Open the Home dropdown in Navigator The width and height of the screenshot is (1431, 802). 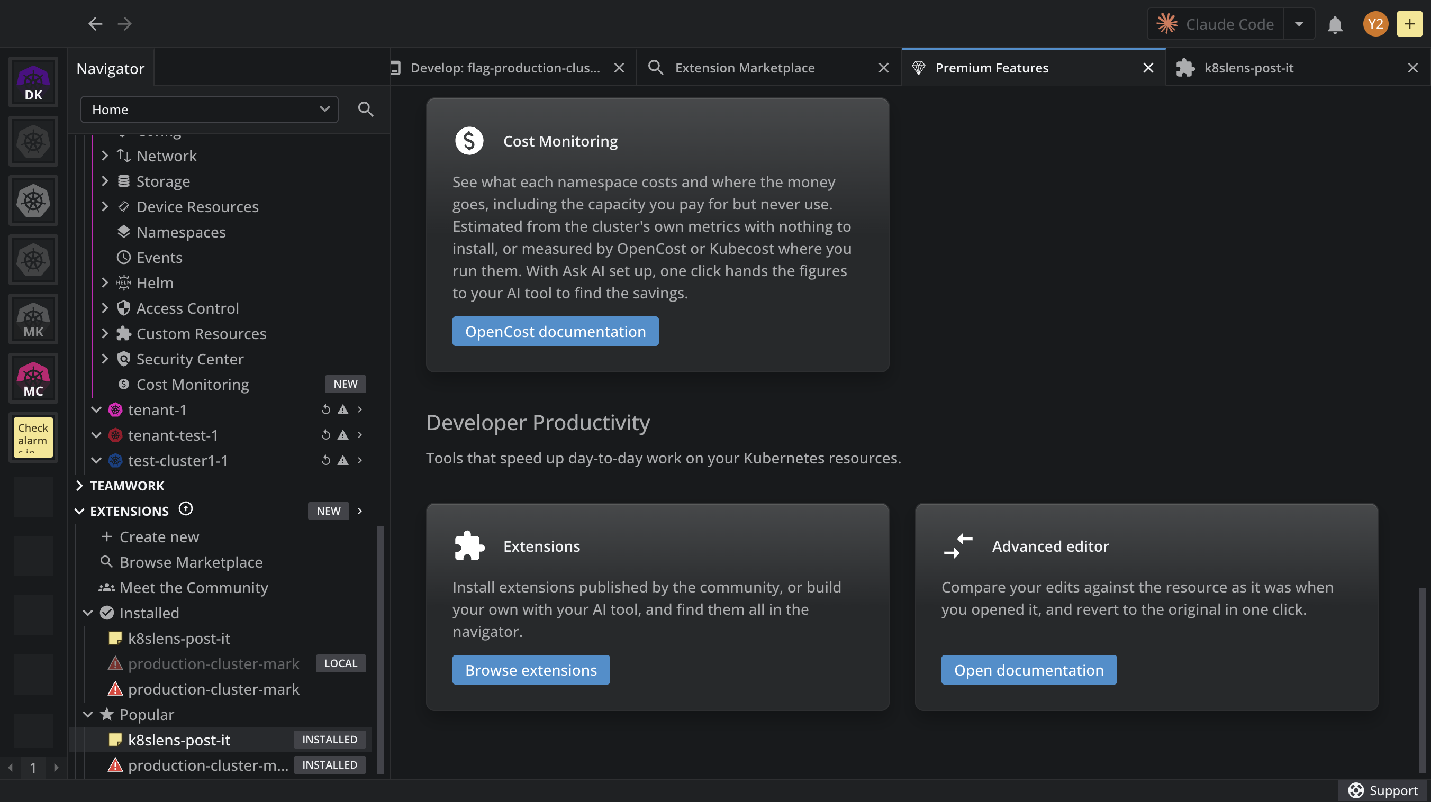pos(210,110)
